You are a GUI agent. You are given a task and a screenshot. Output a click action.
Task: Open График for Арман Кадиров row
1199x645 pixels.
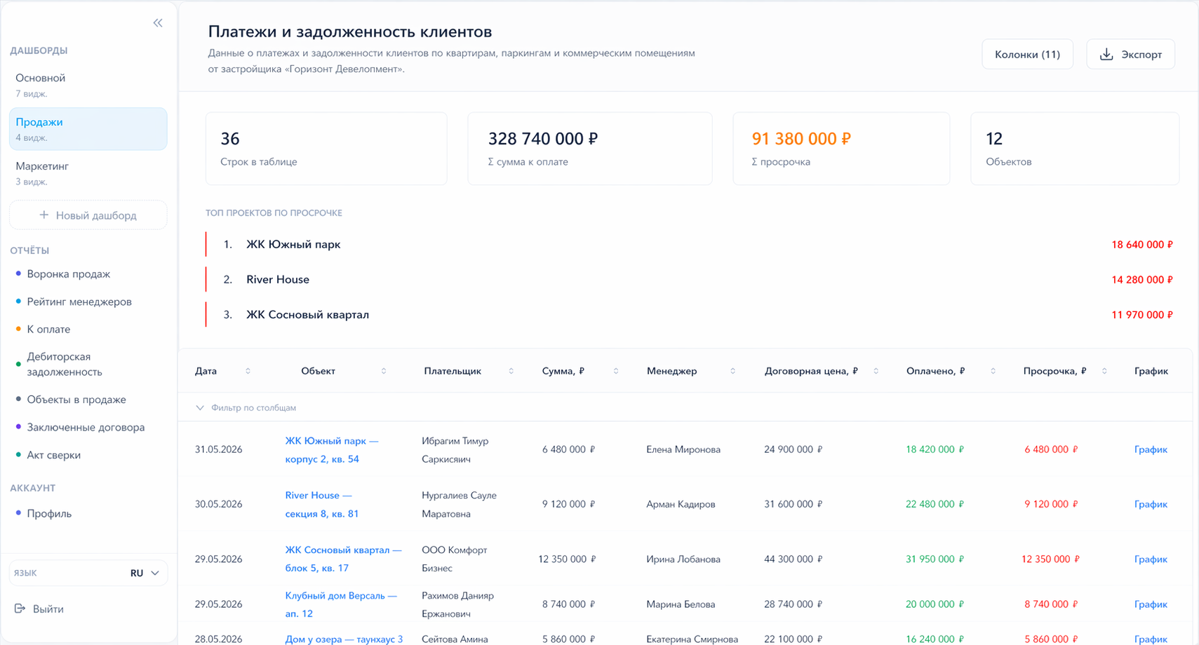(1151, 504)
